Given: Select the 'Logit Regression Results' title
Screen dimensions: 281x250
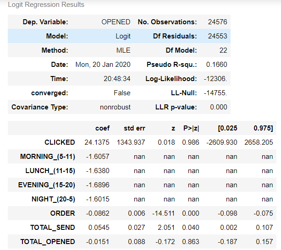Looking at the screenshot, I should tap(46, 5).
